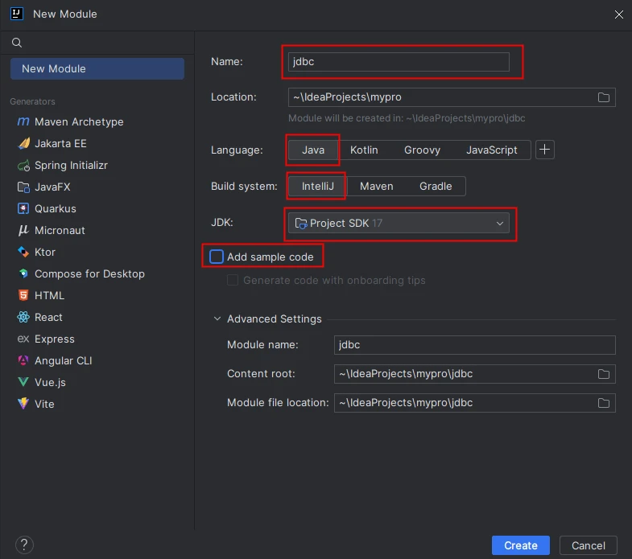Click the Angular CLI generator icon
Viewport: 632px width, 559px height.
(x=23, y=361)
